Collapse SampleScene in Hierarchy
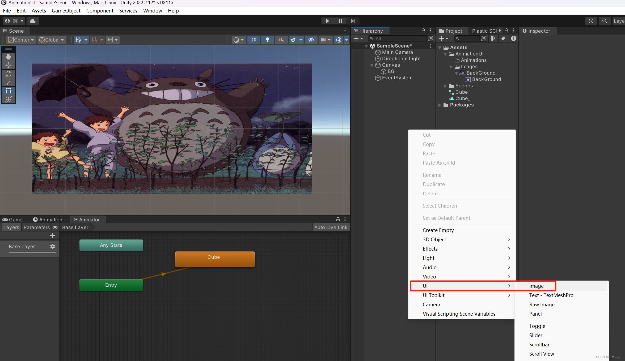625x361 pixels. (366, 46)
